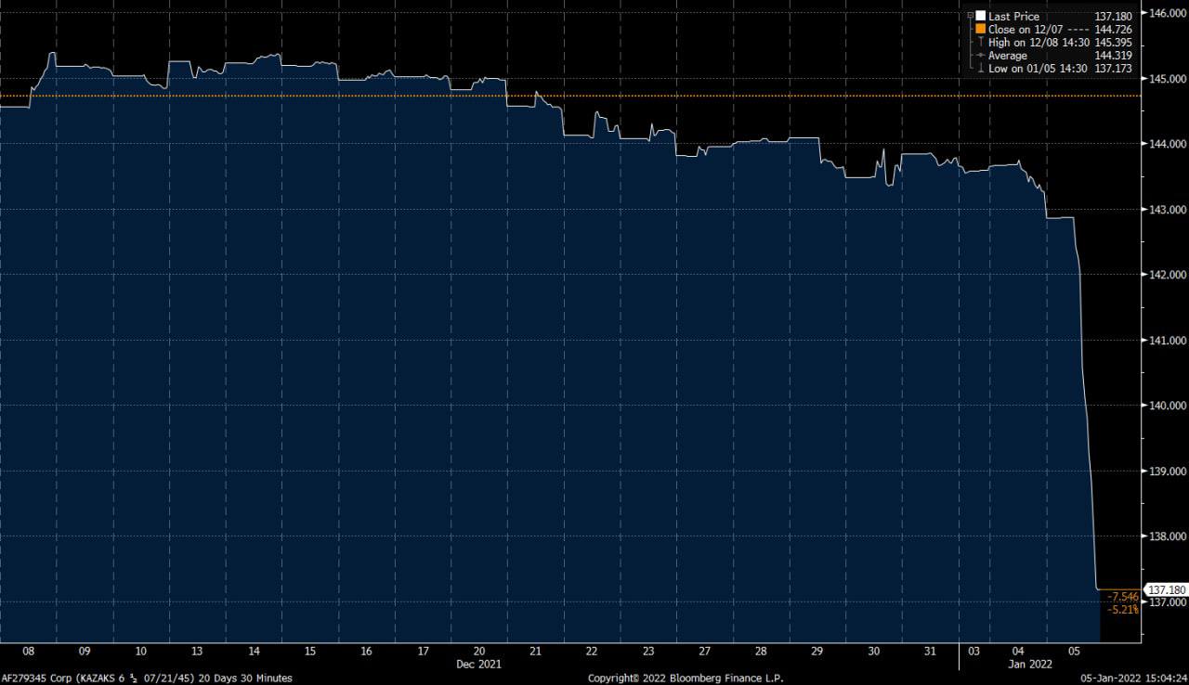The height and width of the screenshot is (685, 1189).
Task: Click the High marker icon in legend
Action: pyautogui.click(x=980, y=42)
